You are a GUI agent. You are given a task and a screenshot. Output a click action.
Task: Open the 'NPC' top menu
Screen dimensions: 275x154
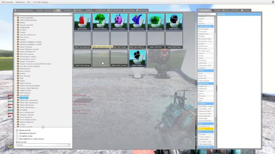click(29, 2)
